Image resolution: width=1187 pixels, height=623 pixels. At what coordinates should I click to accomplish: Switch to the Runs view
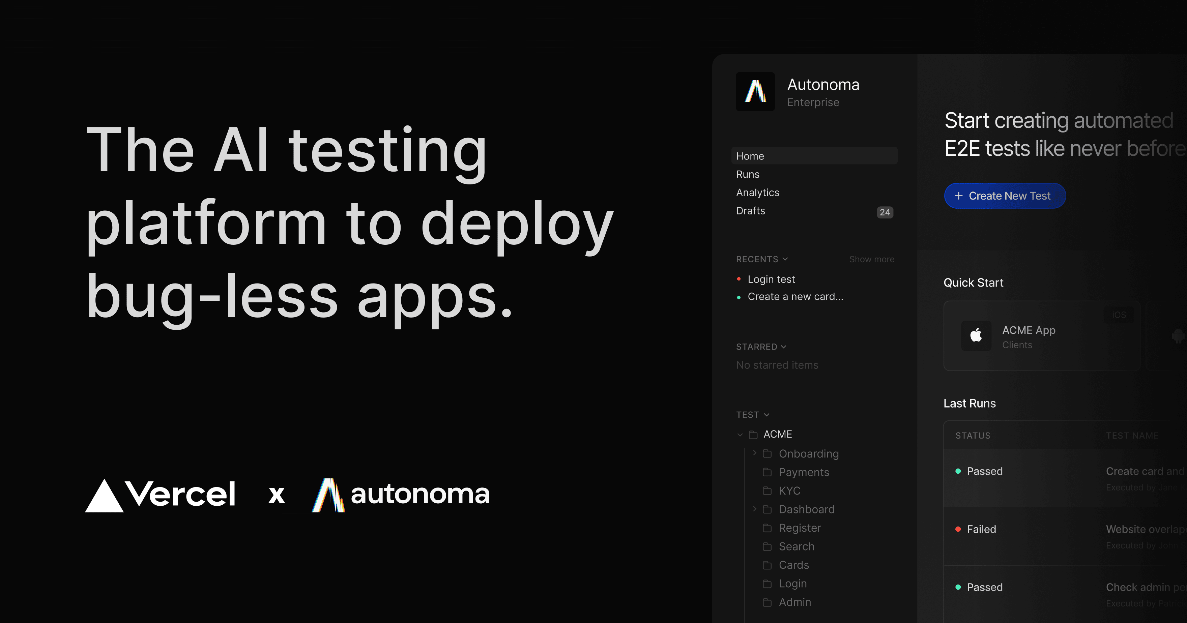pyautogui.click(x=747, y=174)
